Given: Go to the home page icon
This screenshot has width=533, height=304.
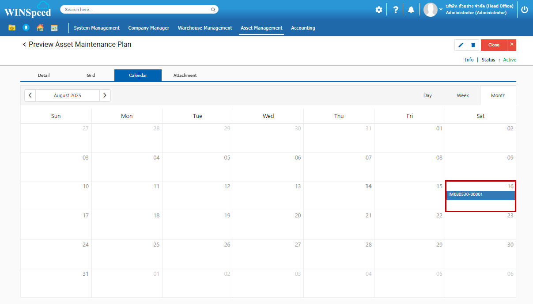Looking at the screenshot, I should coord(40,28).
